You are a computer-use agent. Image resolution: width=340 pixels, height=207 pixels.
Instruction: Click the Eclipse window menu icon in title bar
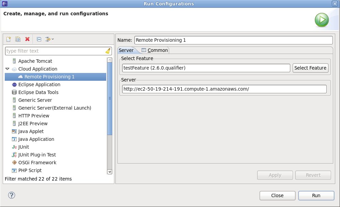[5, 4]
